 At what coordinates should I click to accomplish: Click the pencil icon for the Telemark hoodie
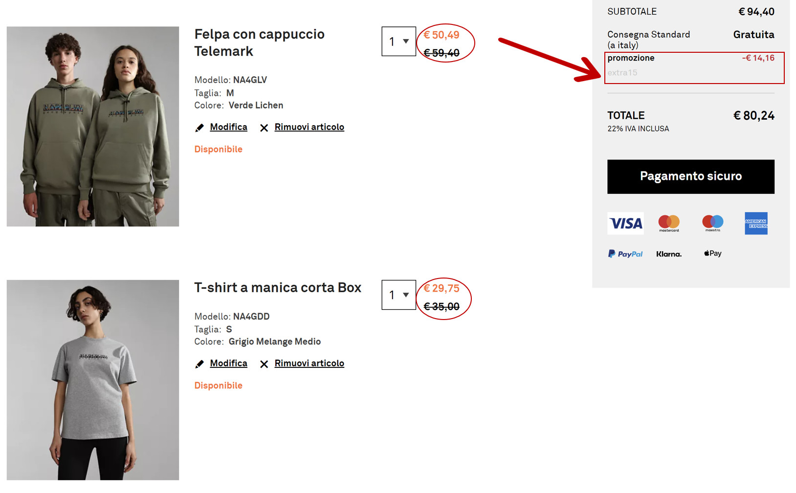coord(199,128)
